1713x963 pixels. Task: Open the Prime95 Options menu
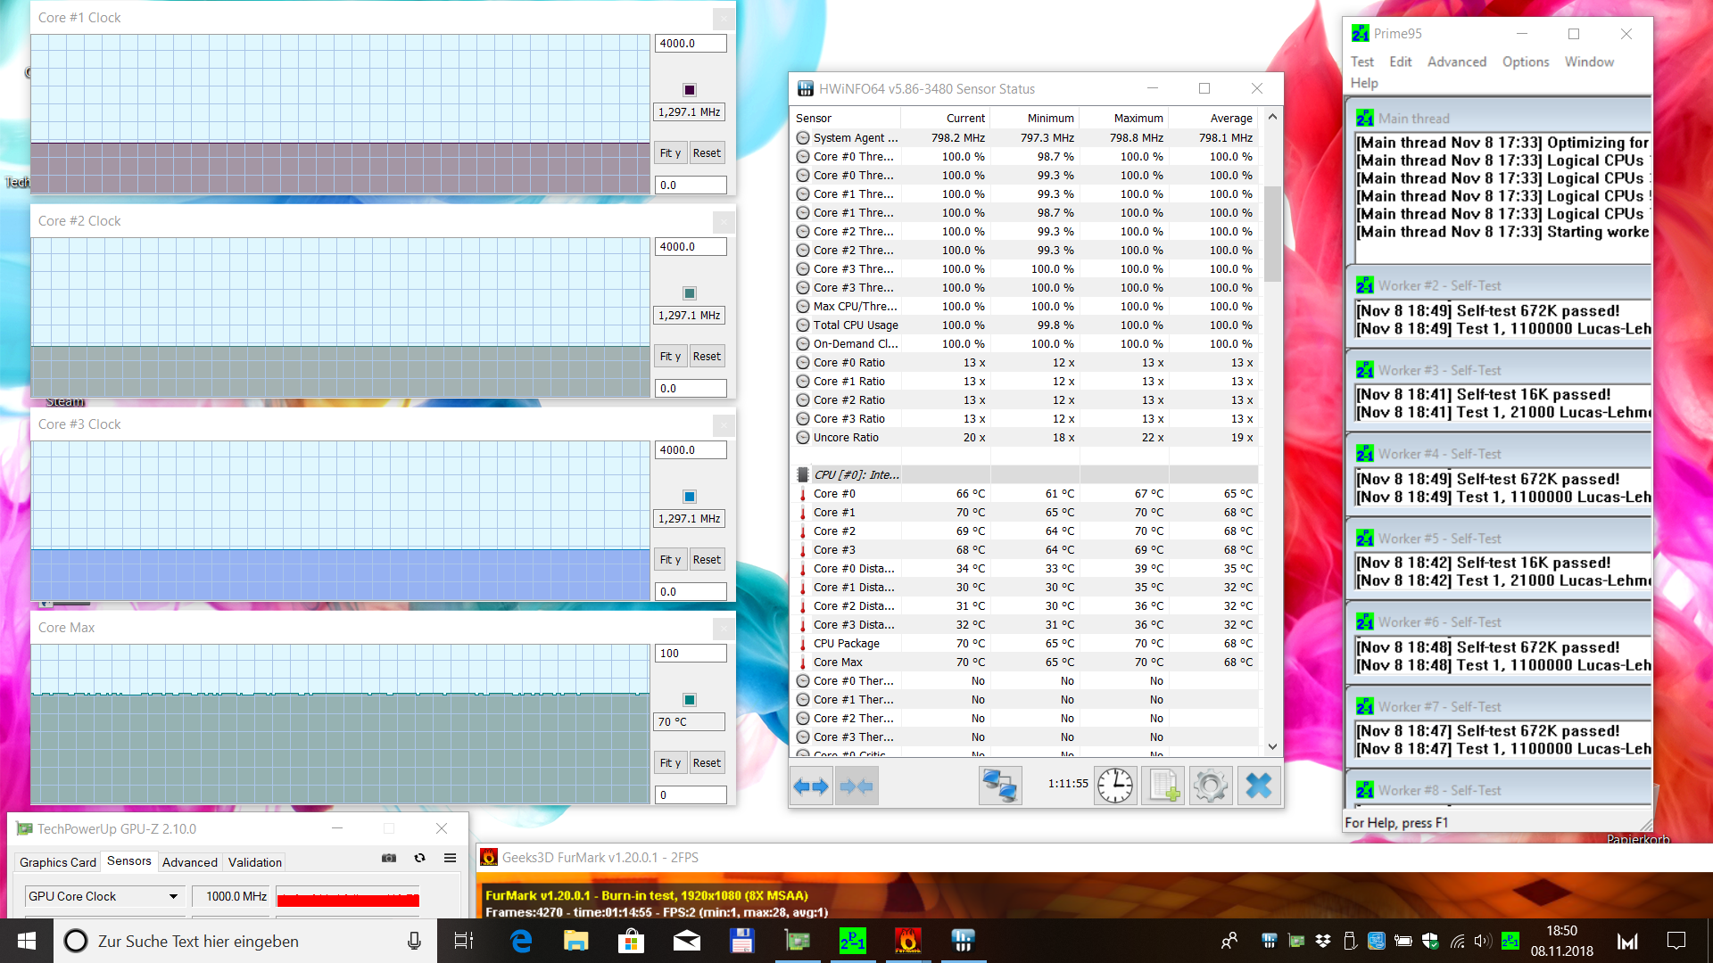click(1525, 62)
